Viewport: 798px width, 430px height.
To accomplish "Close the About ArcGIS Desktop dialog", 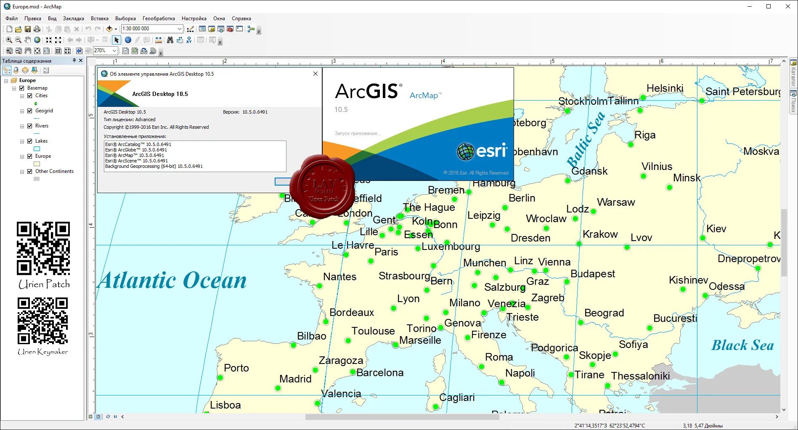I will [315, 74].
